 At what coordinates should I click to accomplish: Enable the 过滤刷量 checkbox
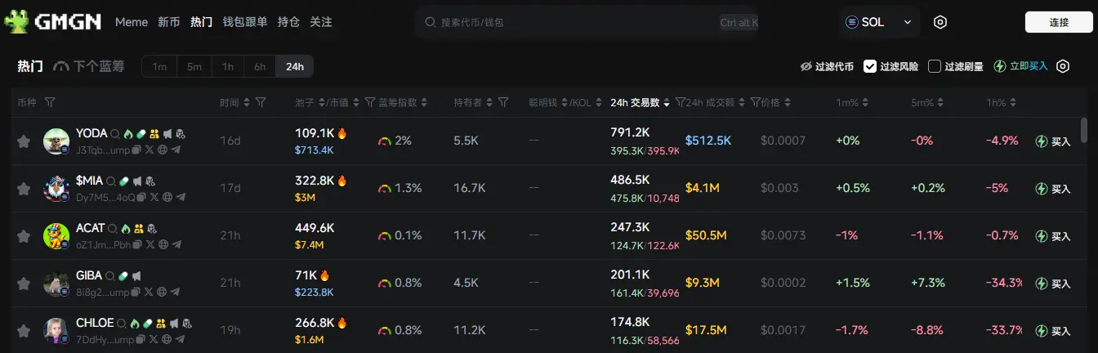click(935, 66)
